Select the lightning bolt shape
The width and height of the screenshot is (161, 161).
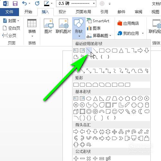coord(128,111)
